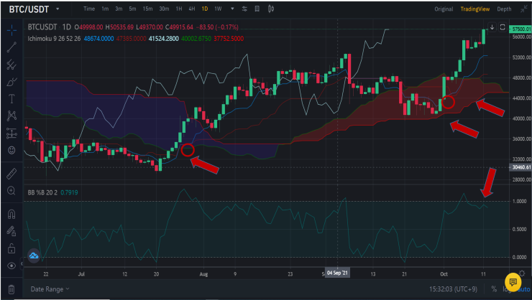Screen dimensions: 532x300
Task: Click the TradingView logo badge
Action: coord(34,256)
